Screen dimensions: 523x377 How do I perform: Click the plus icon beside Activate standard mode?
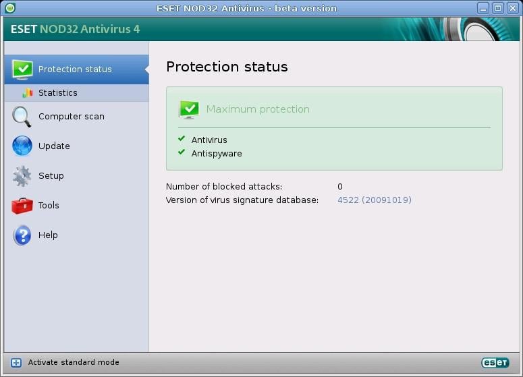[x=16, y=363]
